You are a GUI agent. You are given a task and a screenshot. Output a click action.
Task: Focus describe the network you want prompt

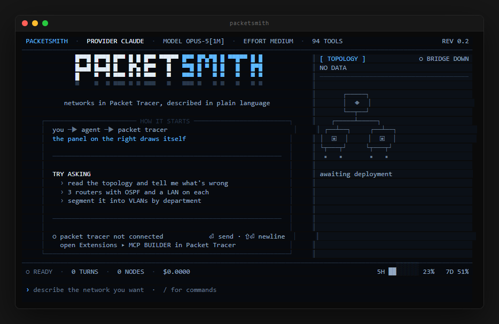[89, 290]
